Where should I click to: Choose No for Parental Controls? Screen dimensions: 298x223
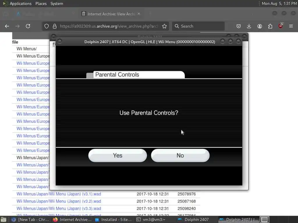[x=180, y=156]
